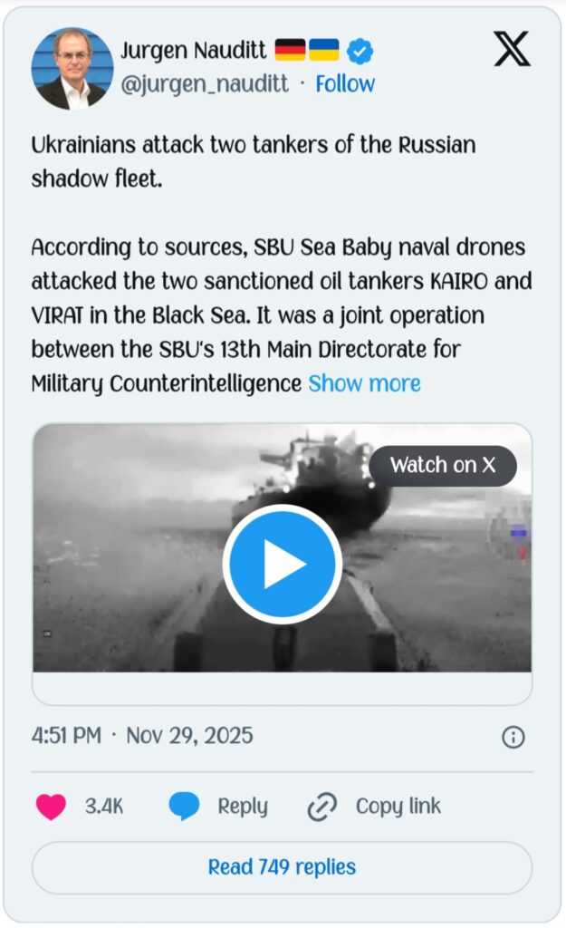Click the blue verified checkmark badge
The image size is (566, 928).
[x=360, y=51]
